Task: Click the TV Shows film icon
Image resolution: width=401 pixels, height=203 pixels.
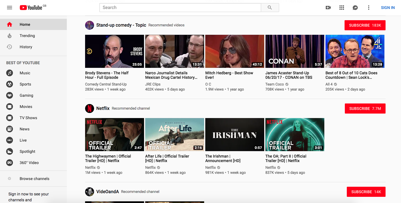Action: 10,118
